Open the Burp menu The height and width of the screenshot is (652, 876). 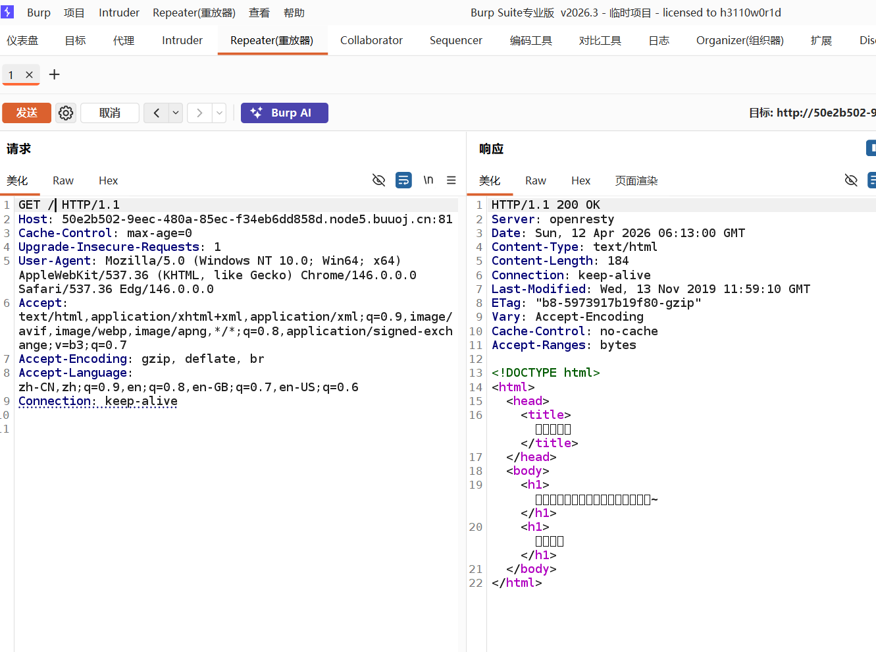(x=39, y=13)
